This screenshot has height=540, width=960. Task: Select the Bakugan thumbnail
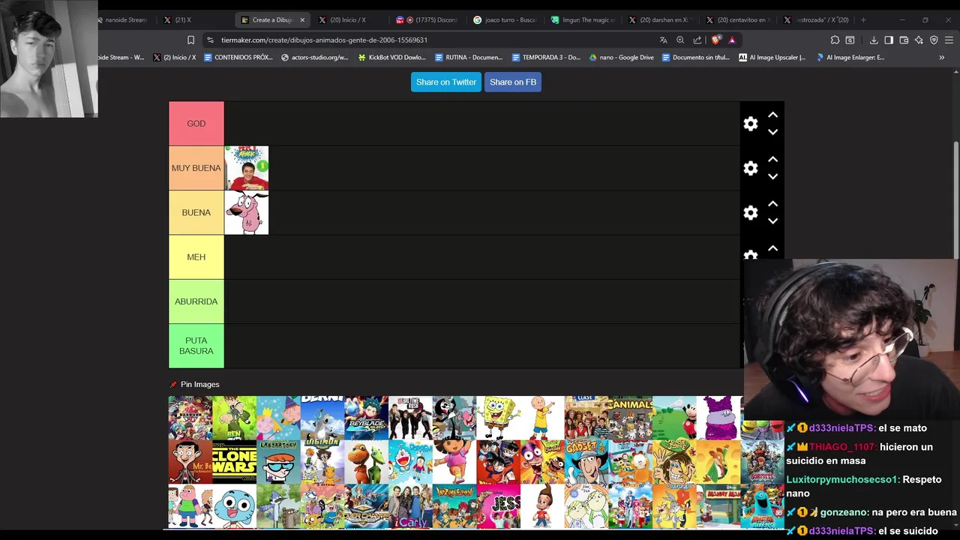pos(190,418)
